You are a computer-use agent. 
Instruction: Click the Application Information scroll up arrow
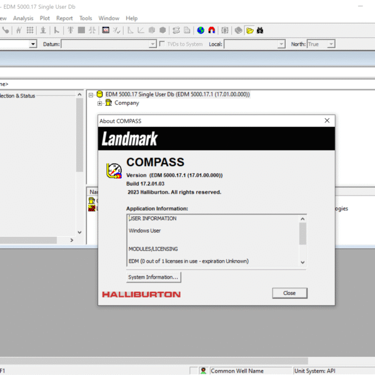[302, 219]
